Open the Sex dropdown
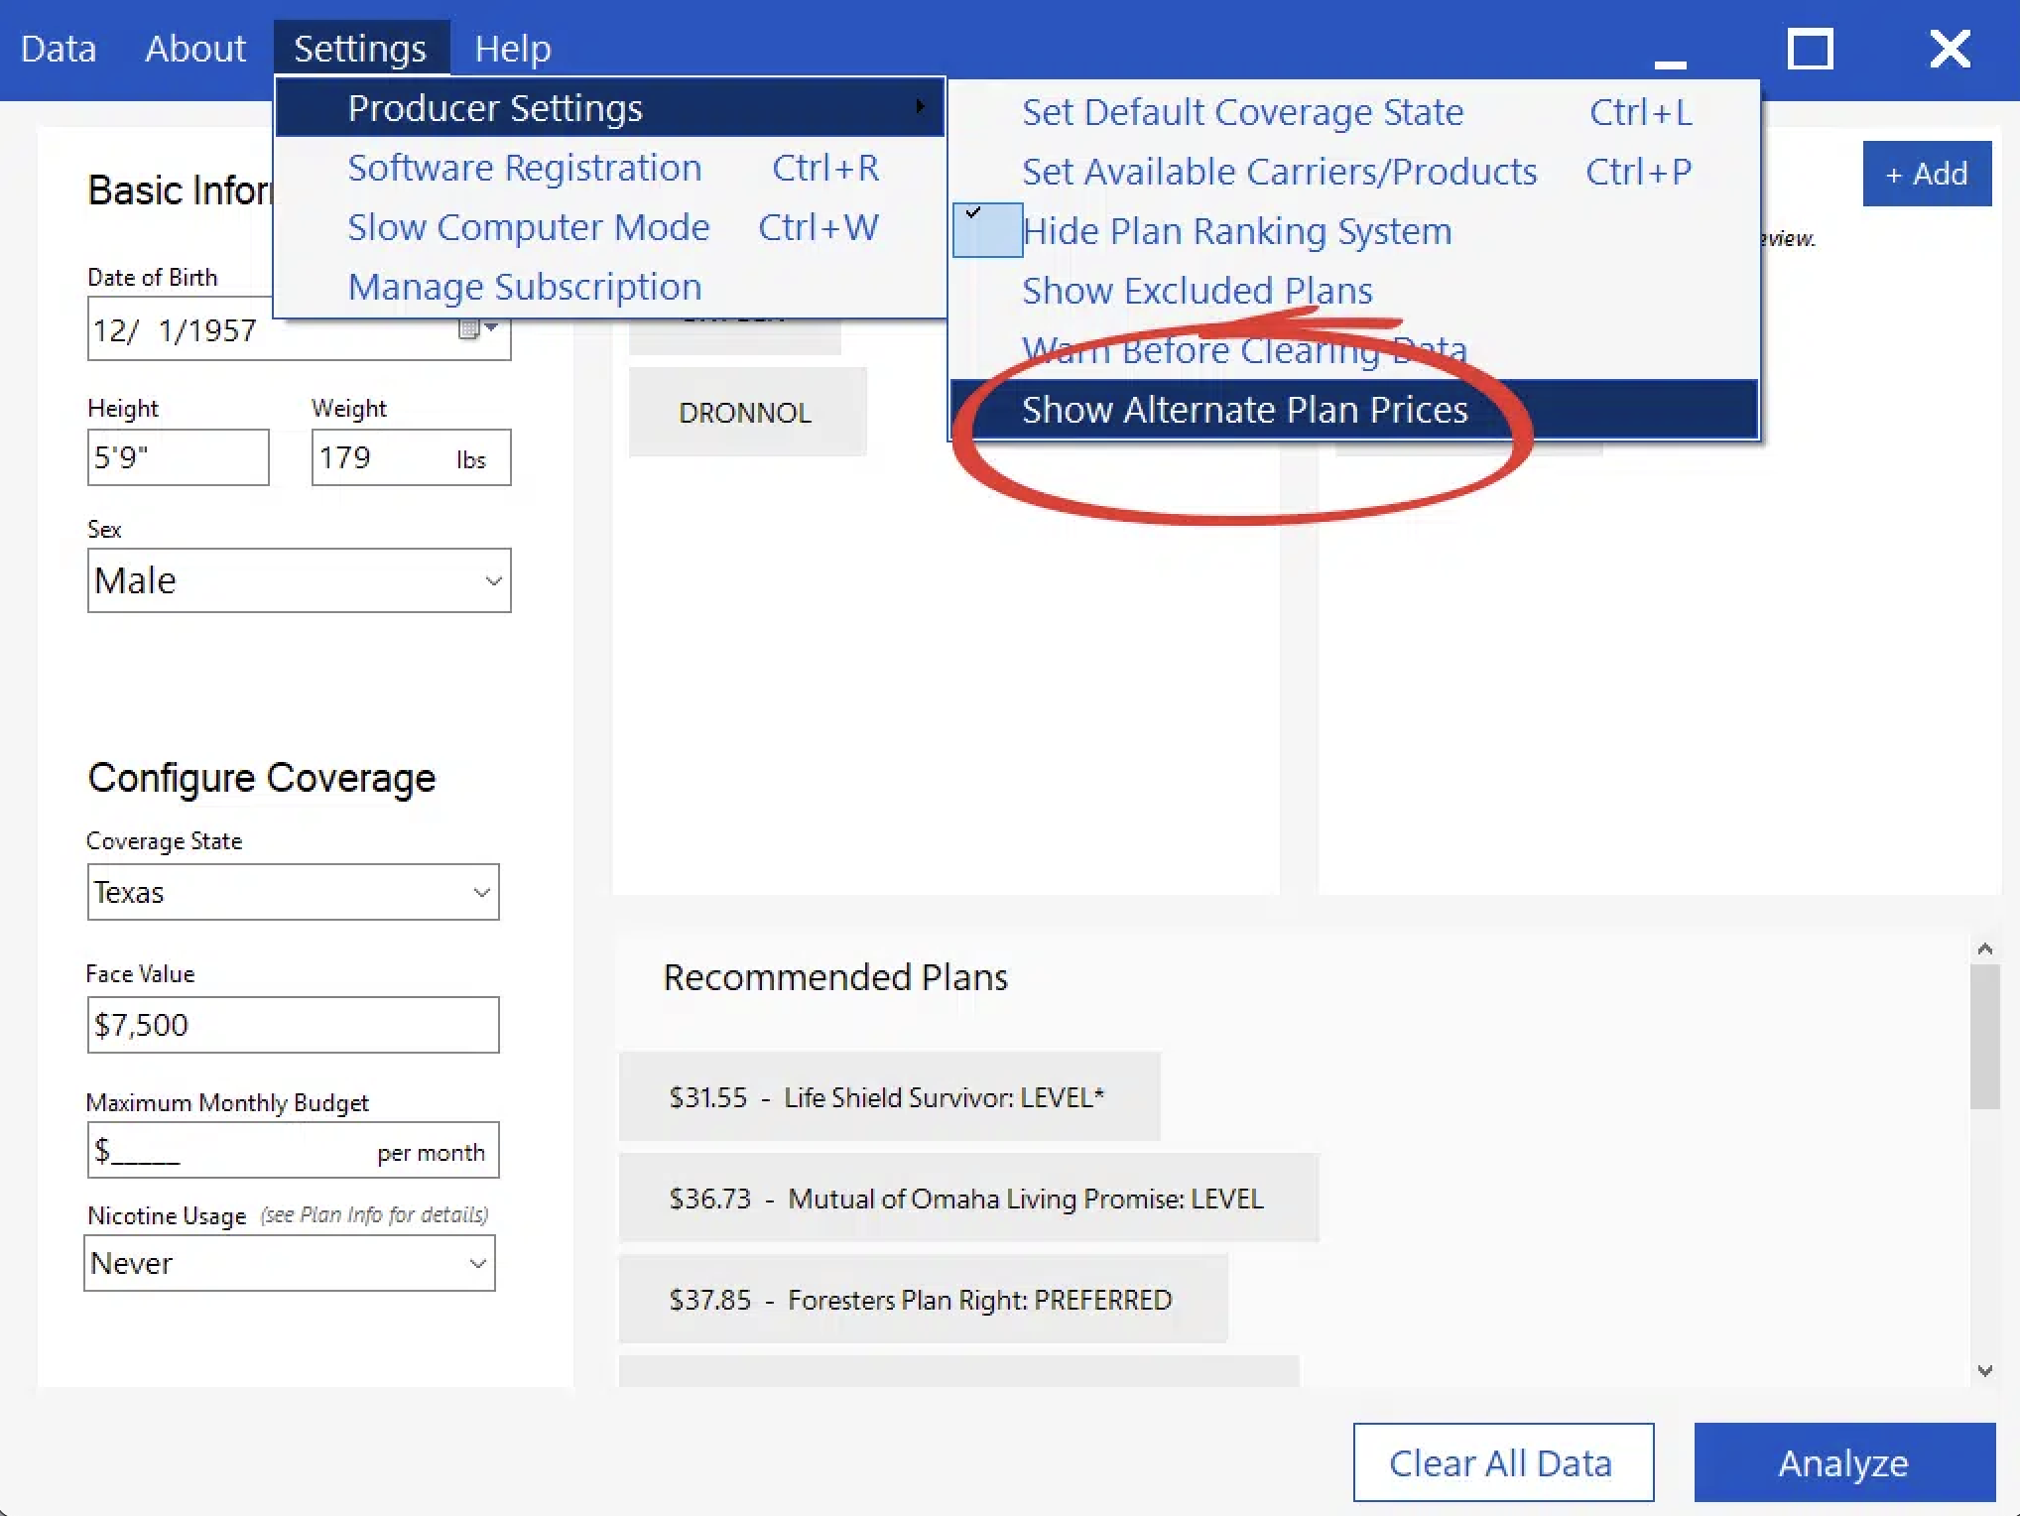The width and height of the screenshot is (2020, 1516). 493,580
